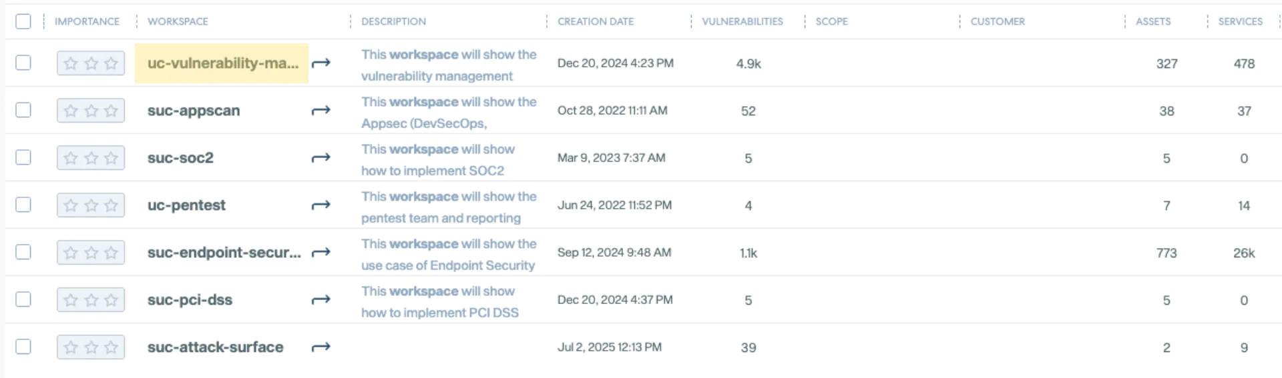Set importance stars for suc-appscan row
Viewport: 1282px width, 378px height.
[91, 111]
